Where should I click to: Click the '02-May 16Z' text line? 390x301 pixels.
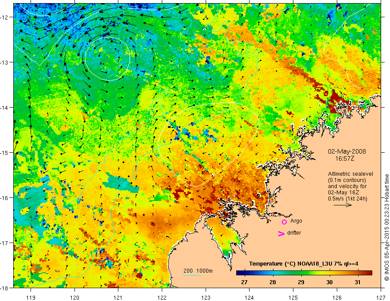point(343,193)
